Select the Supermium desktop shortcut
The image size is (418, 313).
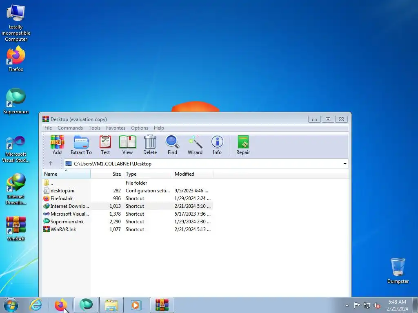click(x=16, y=101)
